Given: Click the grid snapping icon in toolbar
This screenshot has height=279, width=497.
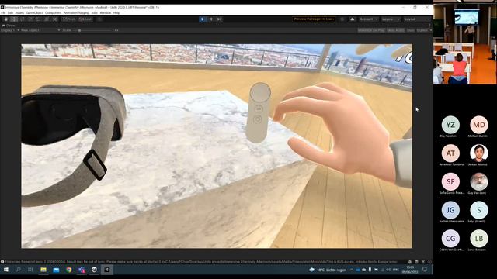Looking at the screenshot, I should tap(99, 19).
